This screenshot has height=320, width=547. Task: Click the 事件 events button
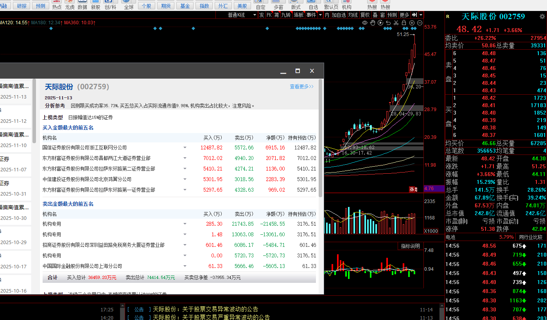click(x=311, y=15)
